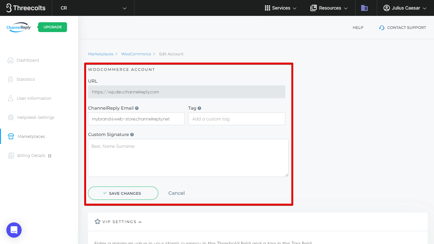Click the Resources book icon

pos(314,8)
